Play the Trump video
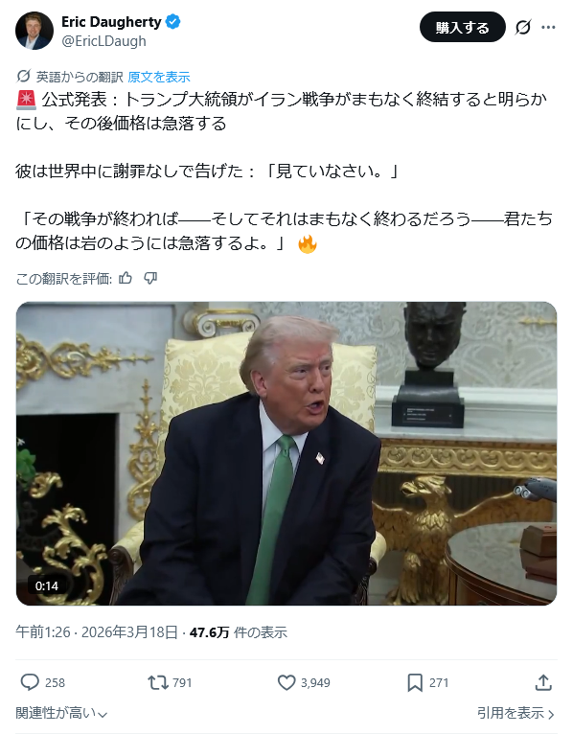573x734 pixels. [286, 453]
